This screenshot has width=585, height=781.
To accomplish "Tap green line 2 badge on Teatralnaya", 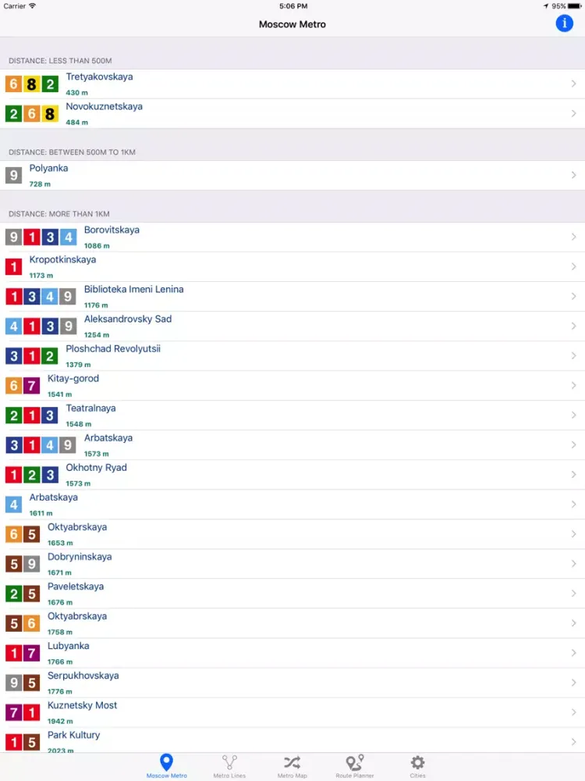I will tap(13, 415).
